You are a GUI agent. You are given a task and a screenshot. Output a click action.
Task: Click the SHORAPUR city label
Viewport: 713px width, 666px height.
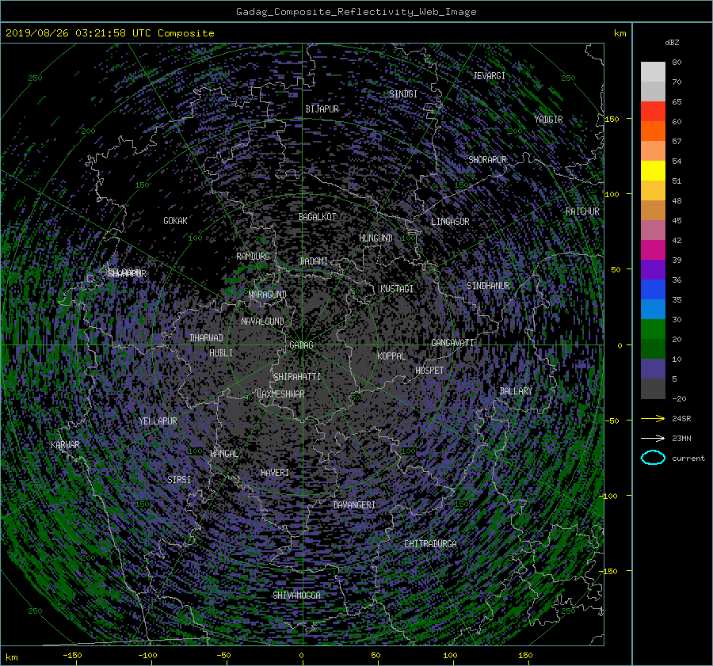pos(487,160)
